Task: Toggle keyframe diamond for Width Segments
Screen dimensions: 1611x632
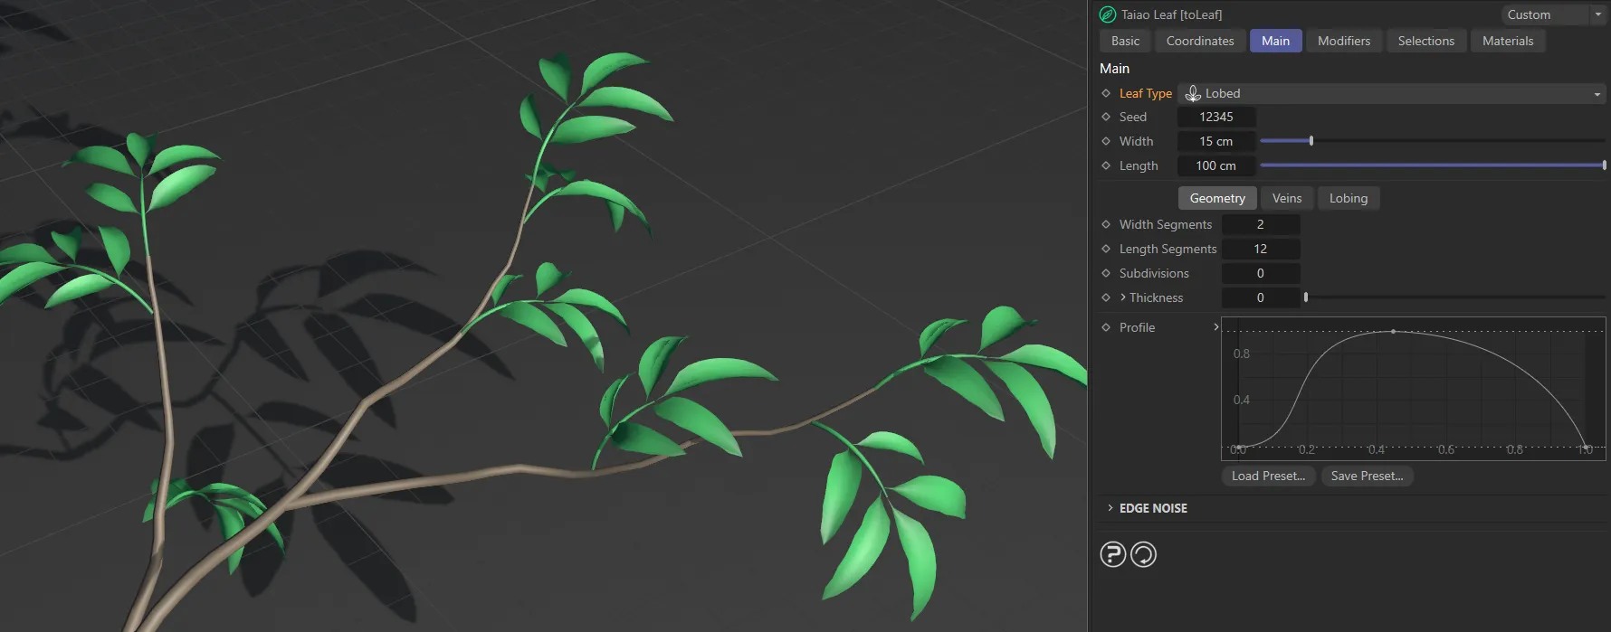Action: point(1106,224)
